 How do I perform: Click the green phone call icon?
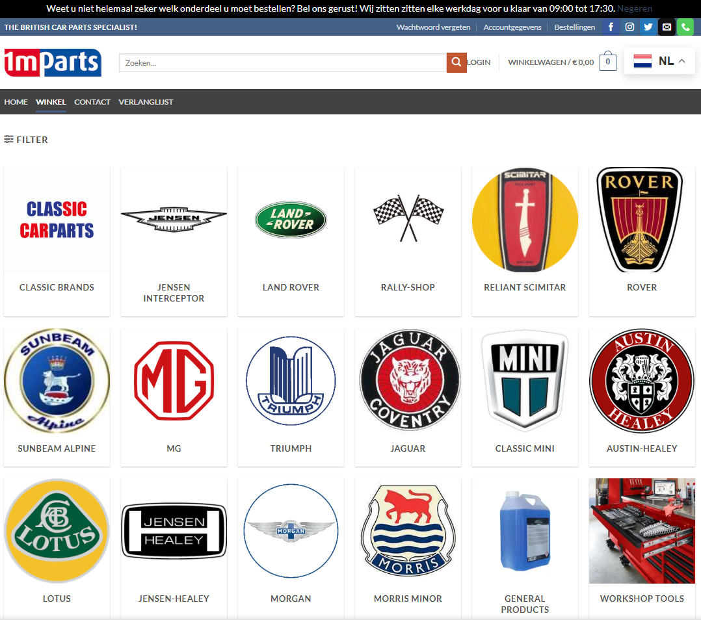[x=685, y=27]
